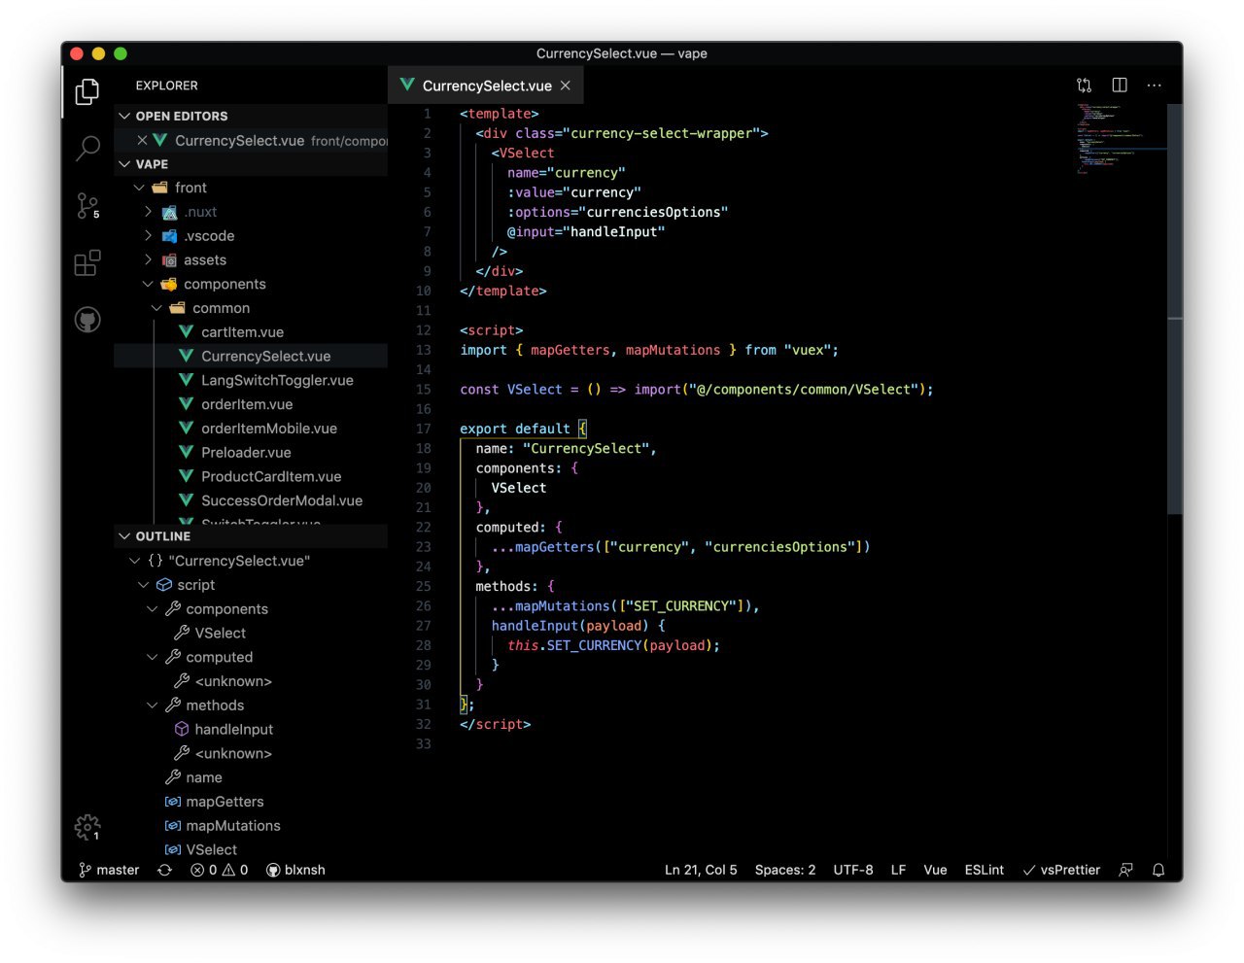
Task: Click the Open Changes compare icon
Action: (x=1085, y=86)
